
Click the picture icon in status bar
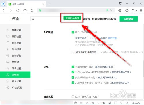coord(81,103)
